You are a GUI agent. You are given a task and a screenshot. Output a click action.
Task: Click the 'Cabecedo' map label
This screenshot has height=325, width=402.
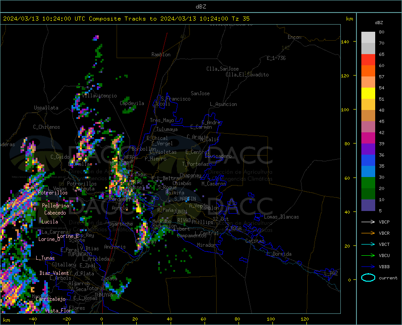click(x=55, y=213)
